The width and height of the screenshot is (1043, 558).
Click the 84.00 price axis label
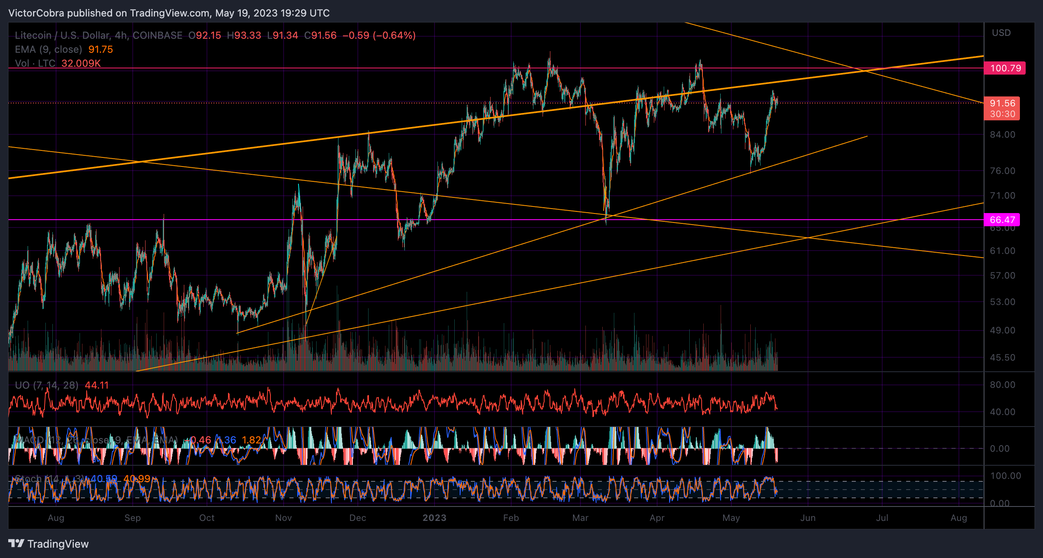[x=1003, y=135]
